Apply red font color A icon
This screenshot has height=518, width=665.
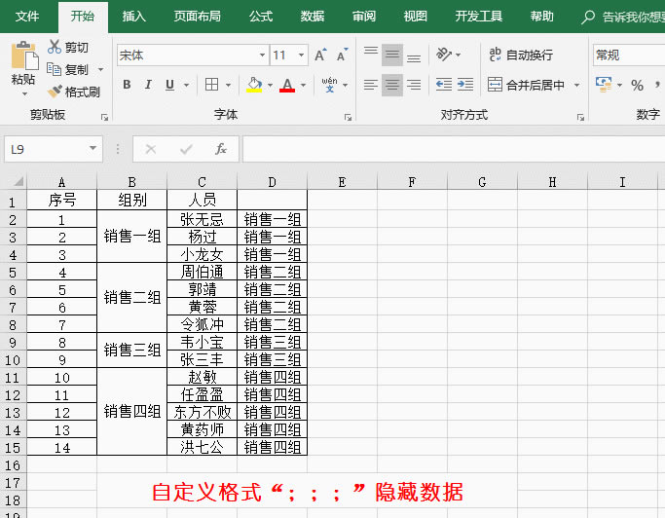coord(287,85)
